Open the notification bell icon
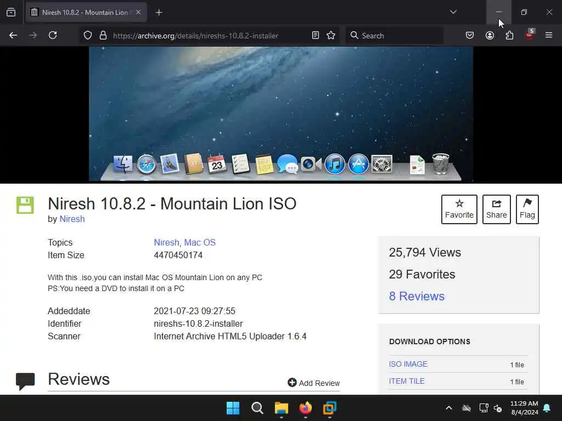 pyautogui.click(x=547, y=408)
